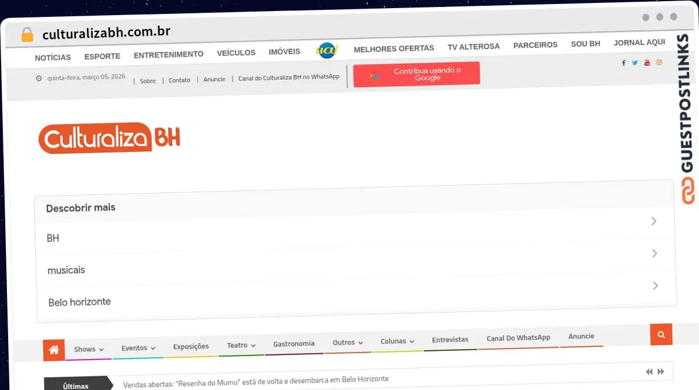Open the ESPORTE menu item

click(x=103, y=56)
